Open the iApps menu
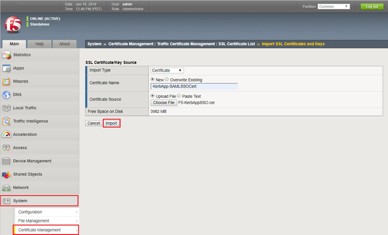This screenshot has height=235, width=388. pos(40,68)
